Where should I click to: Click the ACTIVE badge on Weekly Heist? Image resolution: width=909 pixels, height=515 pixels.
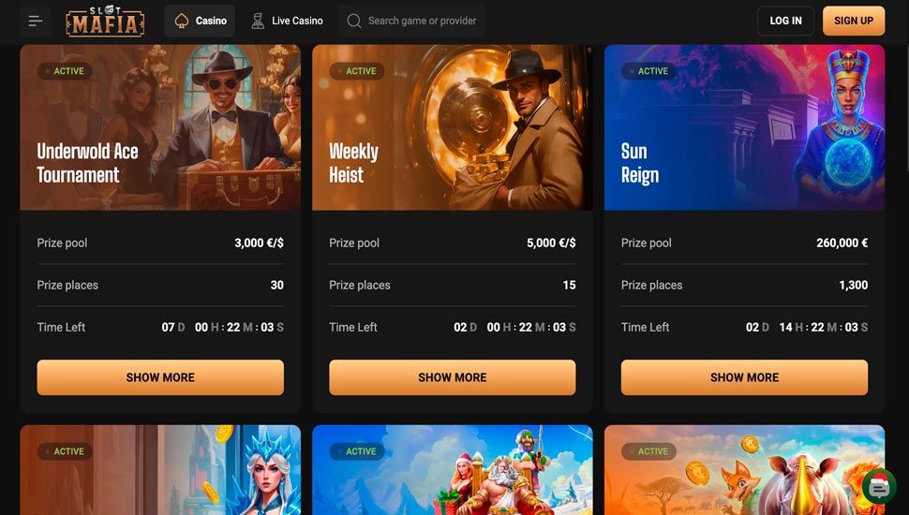356,71
